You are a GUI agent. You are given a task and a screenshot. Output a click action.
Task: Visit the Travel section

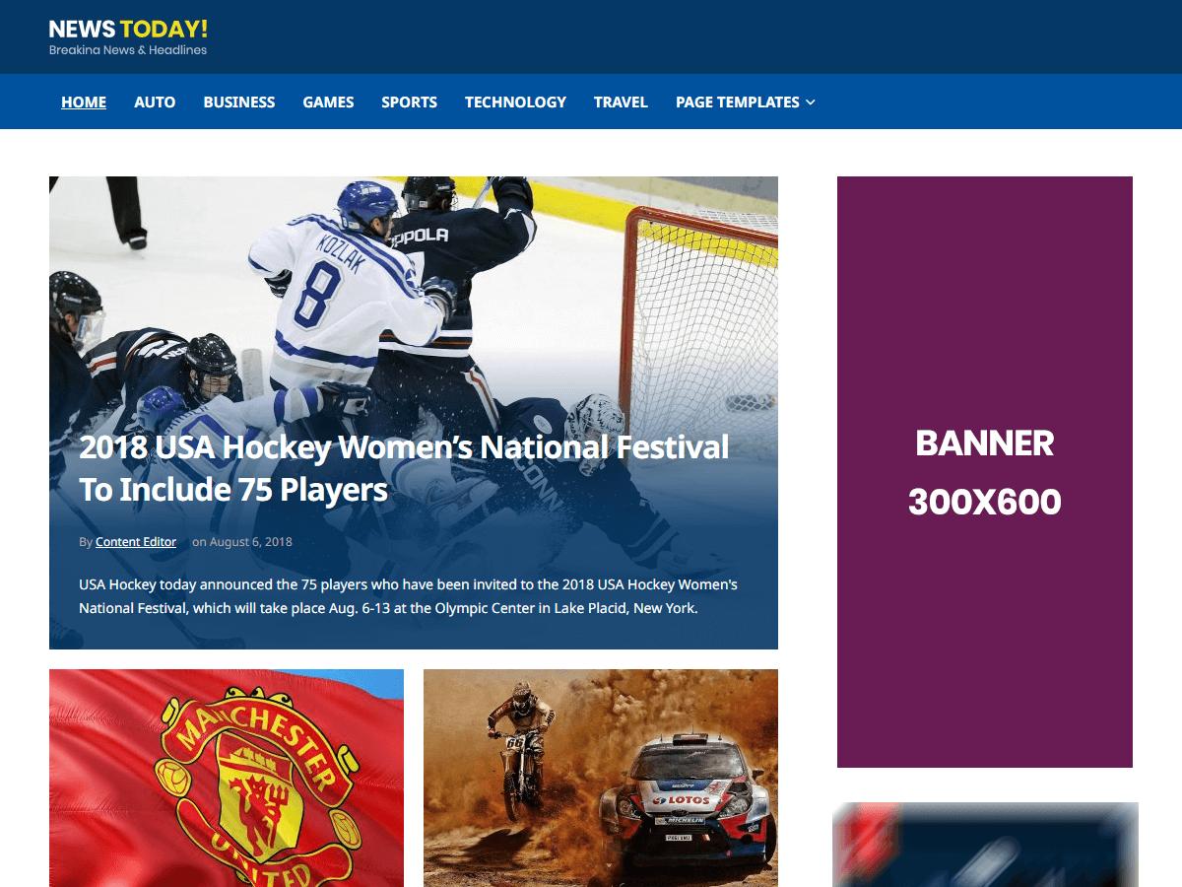point(621,102)
